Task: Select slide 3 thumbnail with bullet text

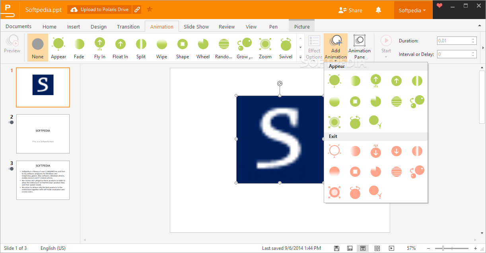Action: click(43, 180)
